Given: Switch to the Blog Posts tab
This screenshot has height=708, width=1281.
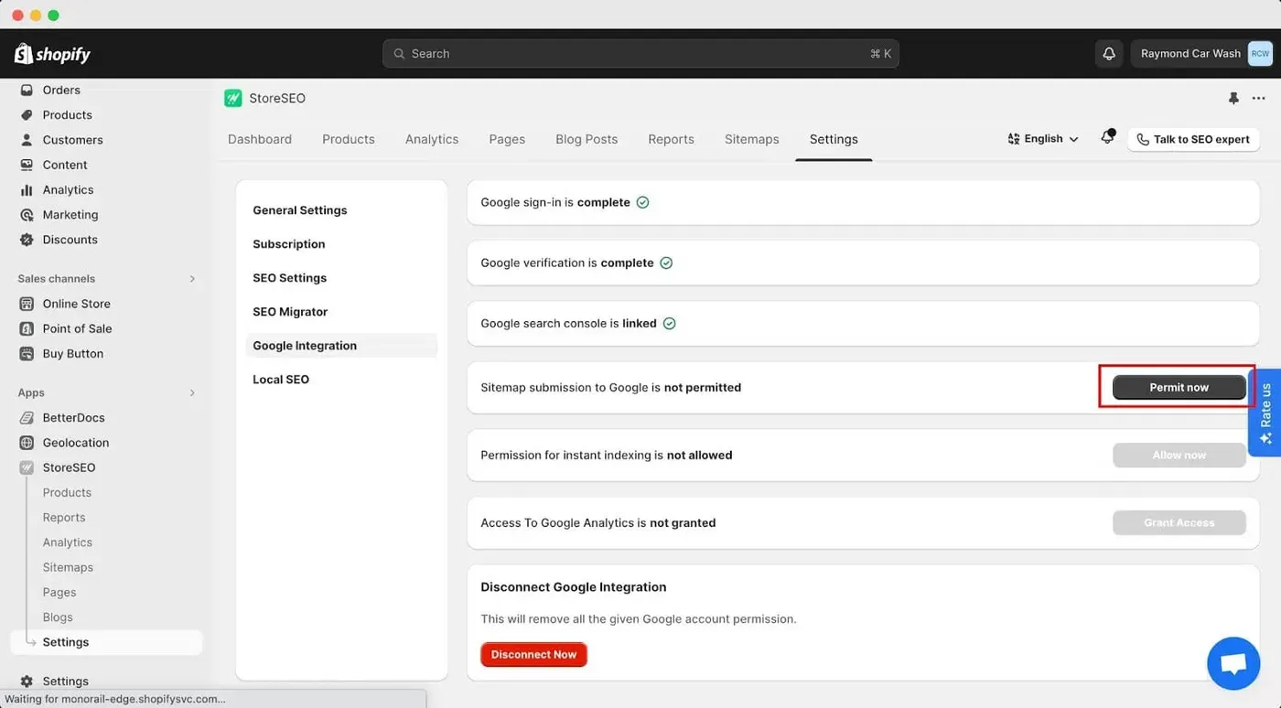Looking at the screenshot, I should [x=587, y=139].
